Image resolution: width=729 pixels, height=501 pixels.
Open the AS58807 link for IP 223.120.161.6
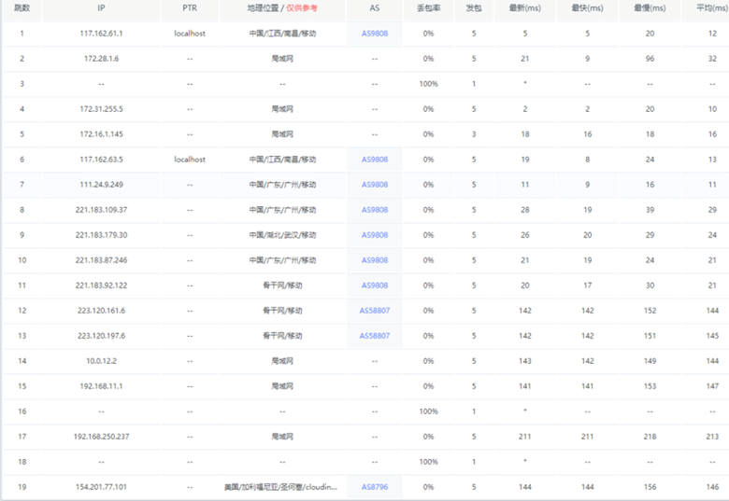374,311
